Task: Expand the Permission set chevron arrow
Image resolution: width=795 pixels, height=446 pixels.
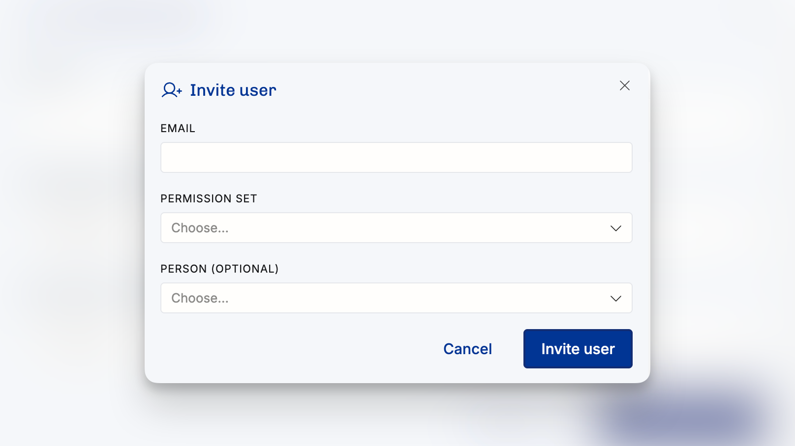Action: pos(615,228)
